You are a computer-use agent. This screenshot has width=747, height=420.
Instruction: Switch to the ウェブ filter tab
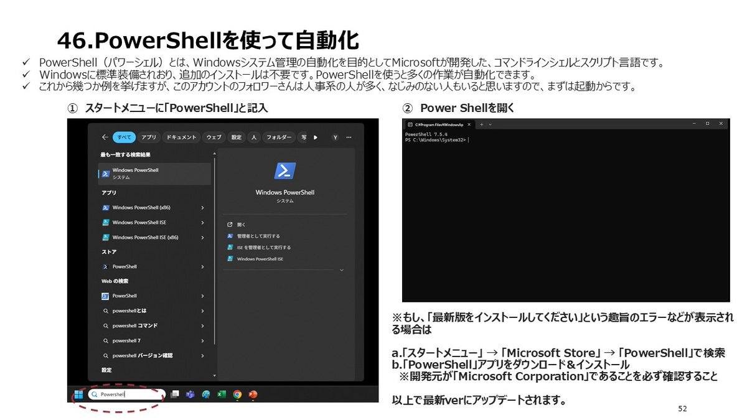pyautogui.click(x=214, y=137)
